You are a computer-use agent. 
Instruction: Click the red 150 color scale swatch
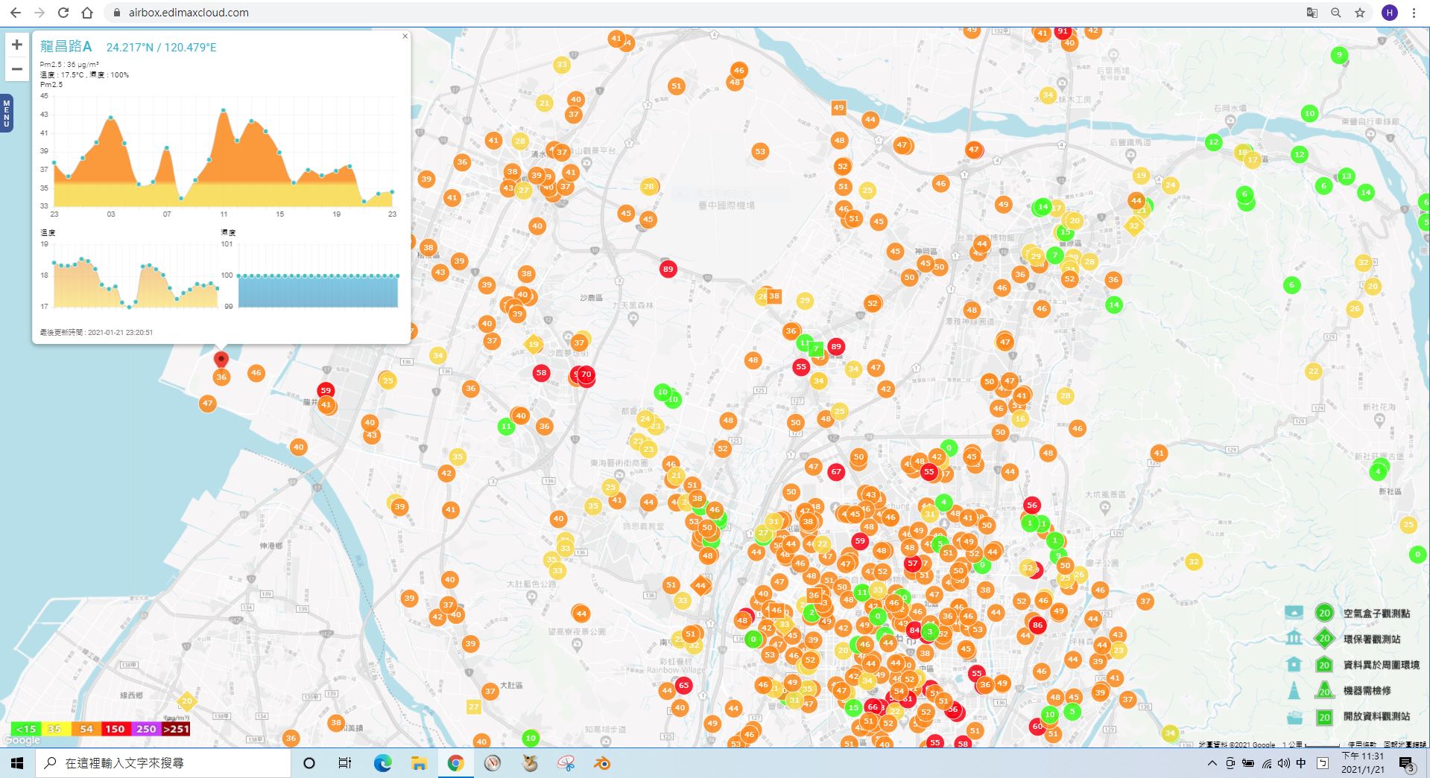point(115,729)
